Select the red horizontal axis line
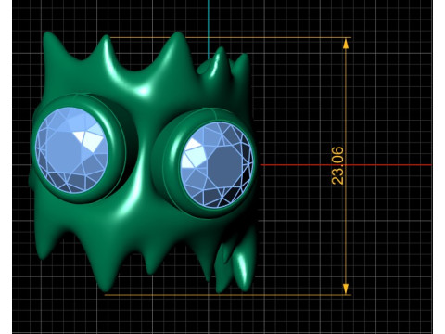 pyautogui.click(x=346, y=165)
